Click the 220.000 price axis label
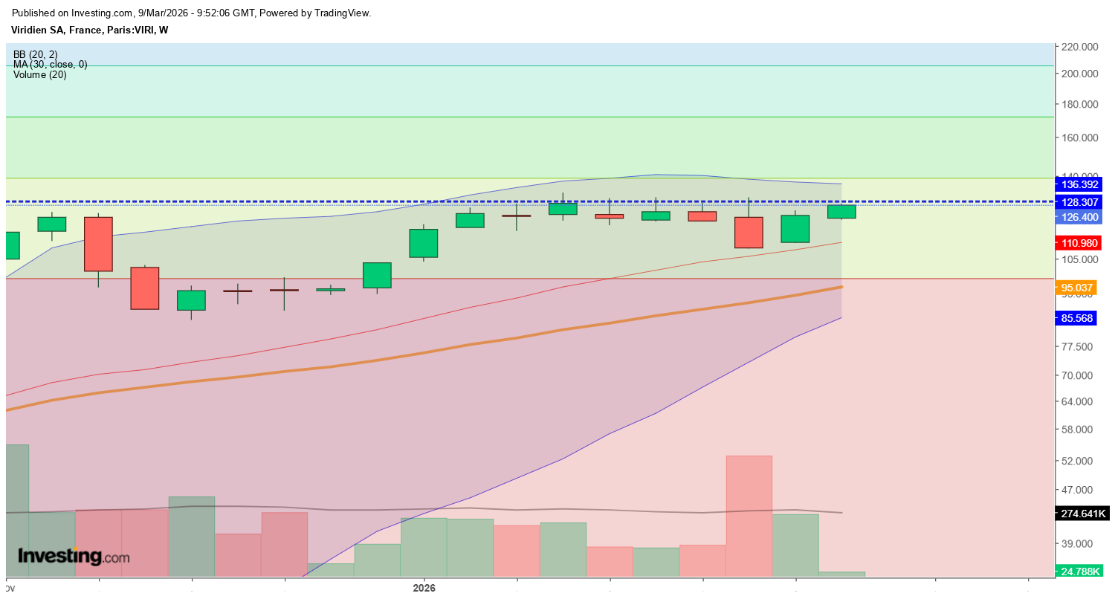Viewport: 1115px width, 599px height. (1080, 47)
